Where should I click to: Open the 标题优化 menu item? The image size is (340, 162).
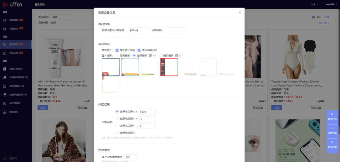point(16,29)
